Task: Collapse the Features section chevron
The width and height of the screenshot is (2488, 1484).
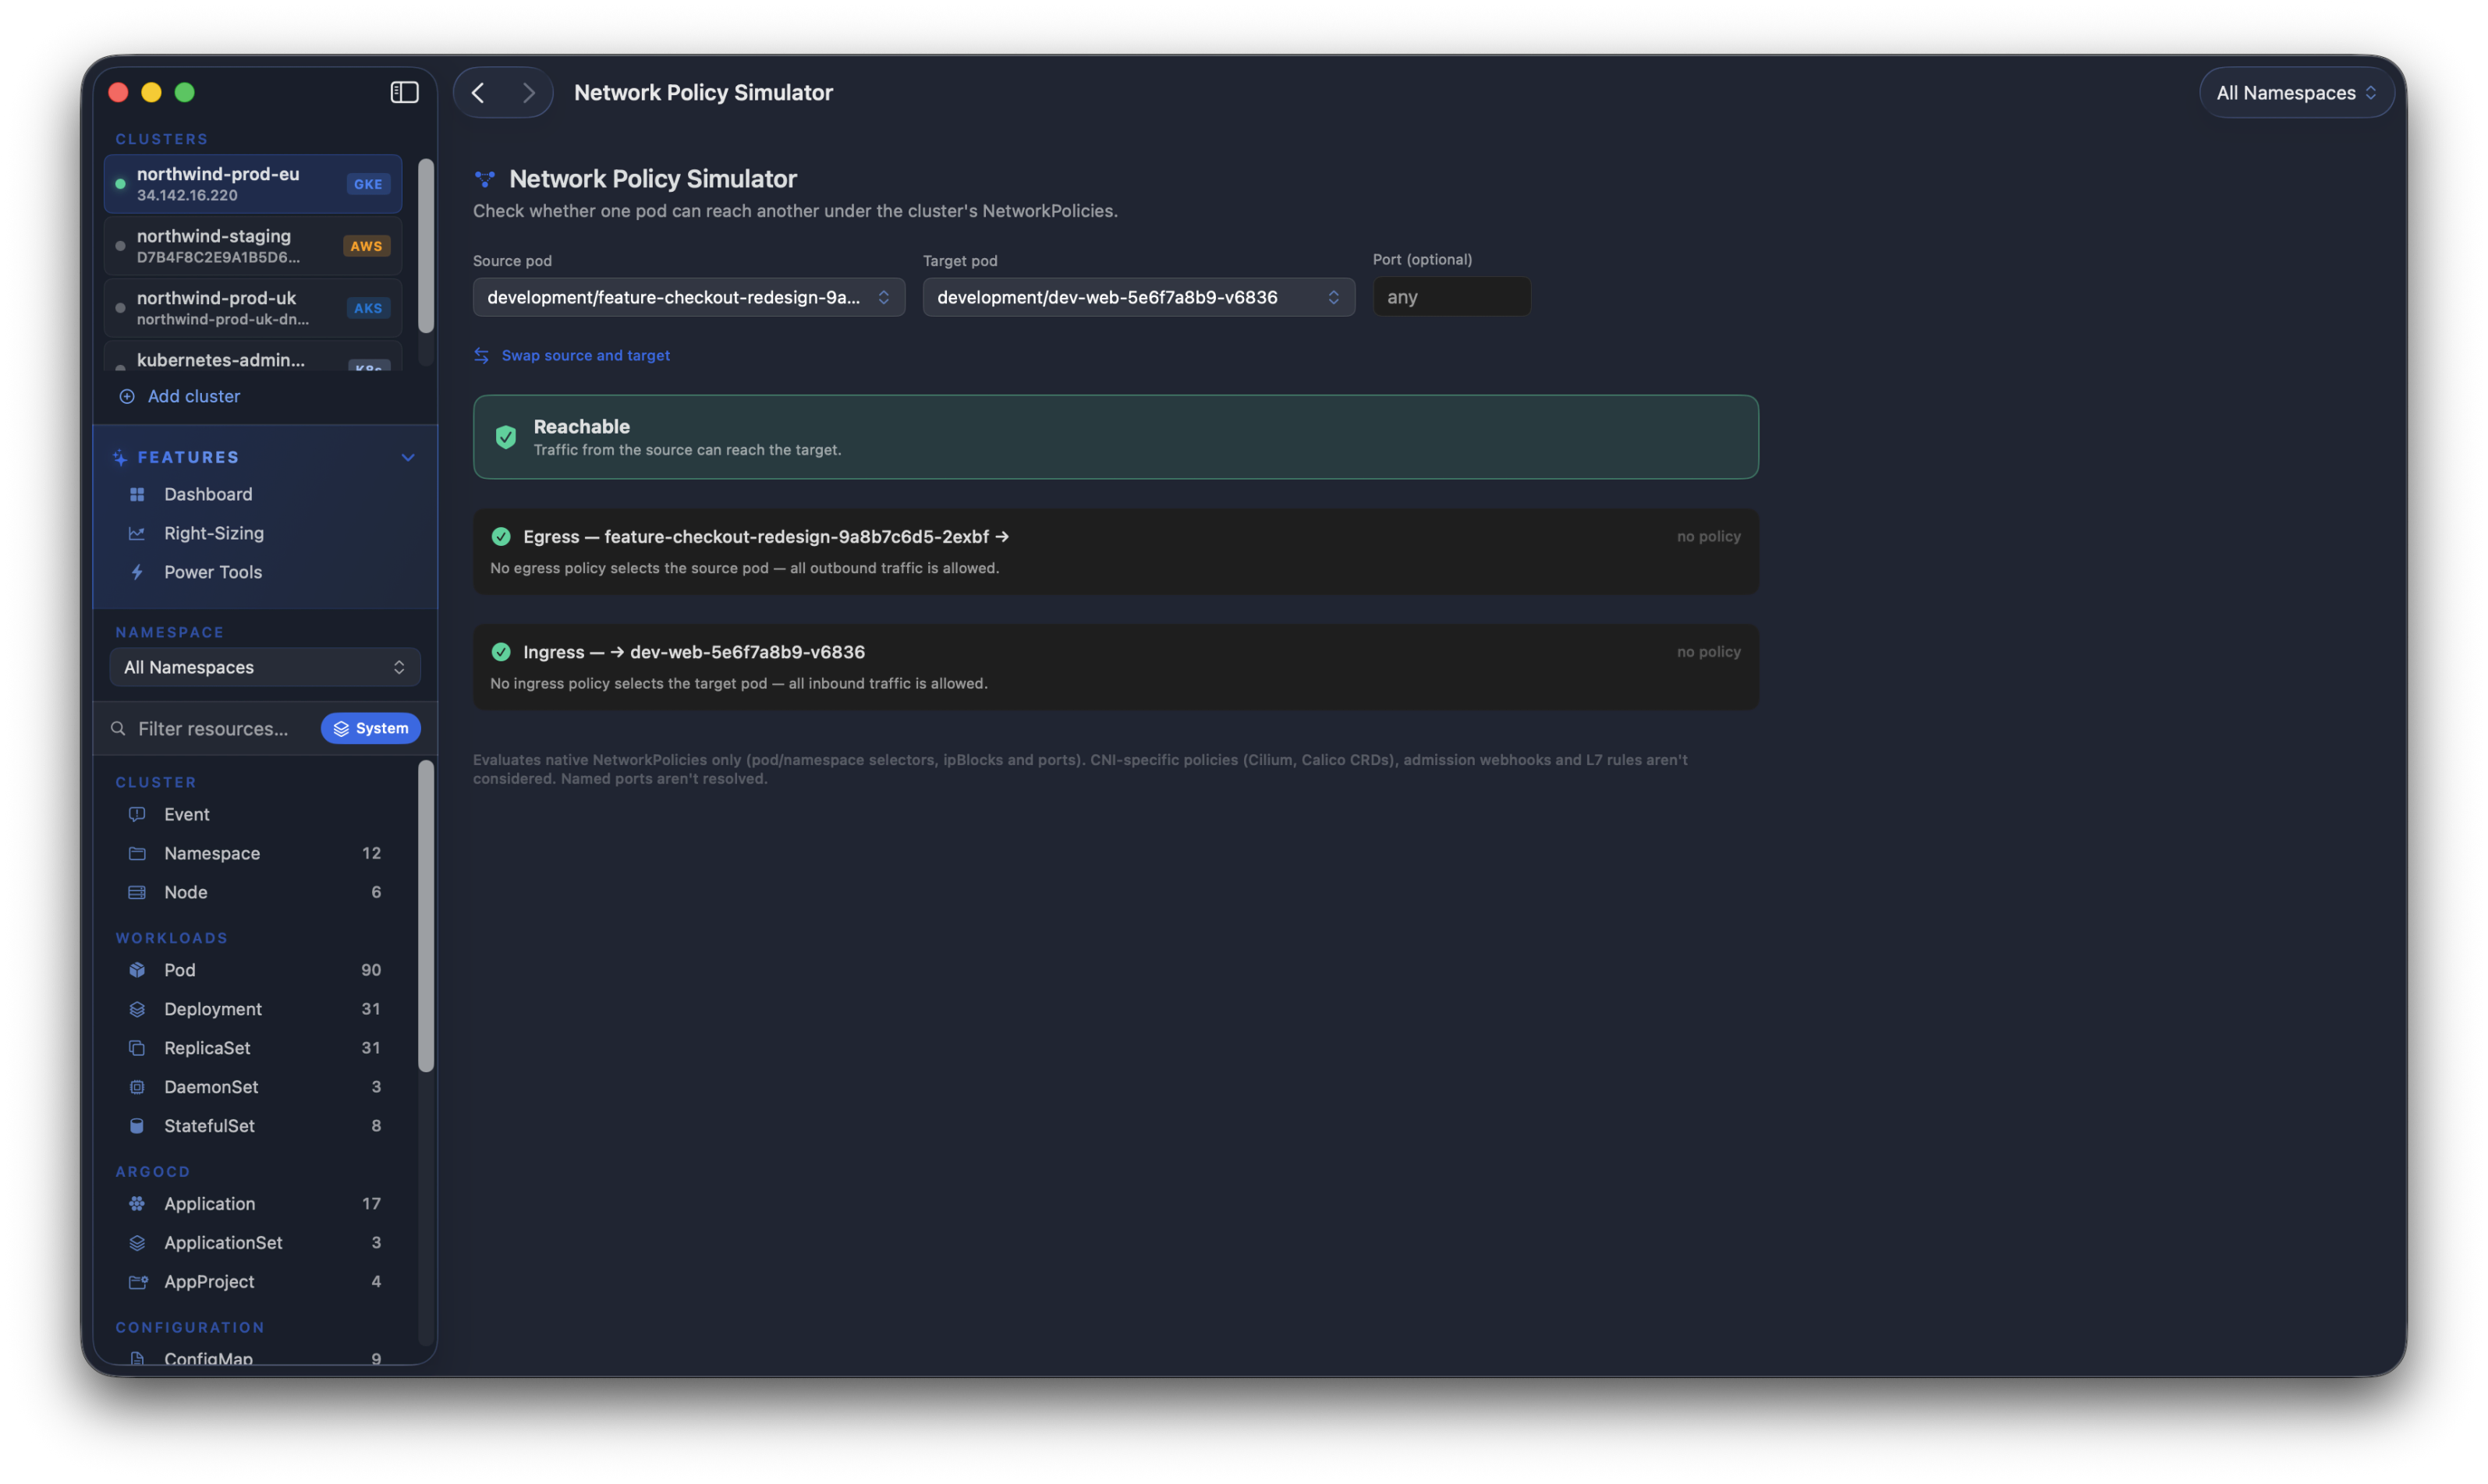Action: click(408, 457)
